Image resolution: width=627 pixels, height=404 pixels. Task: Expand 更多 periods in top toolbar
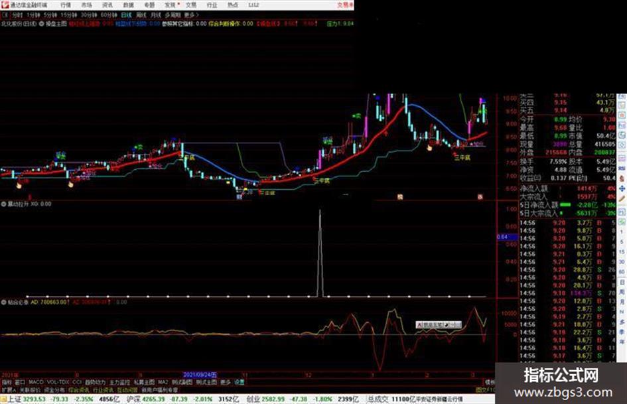(191, 15)
